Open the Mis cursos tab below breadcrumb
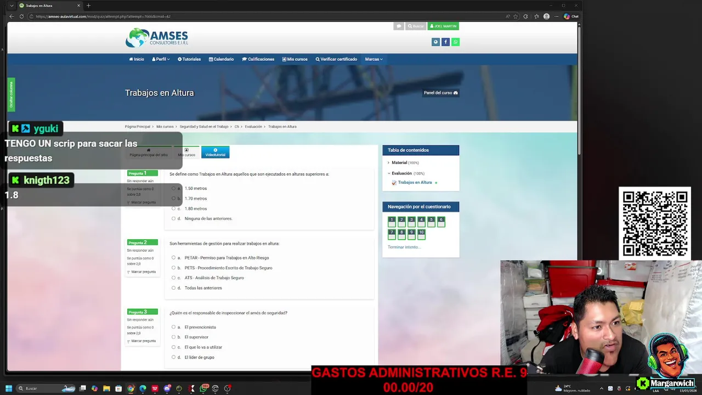The width and height of the screenshot is (702, 395). 186,153
